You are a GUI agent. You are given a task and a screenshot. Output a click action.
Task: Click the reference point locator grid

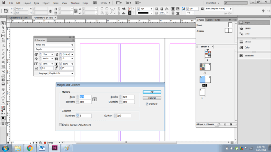tap(6, 11)
